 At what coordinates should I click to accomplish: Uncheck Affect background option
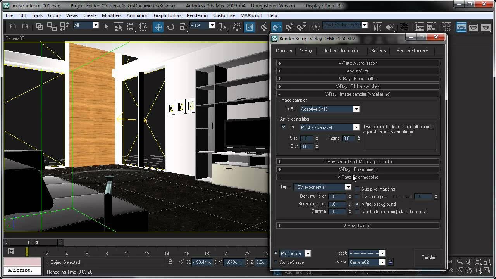coord(357,204)
